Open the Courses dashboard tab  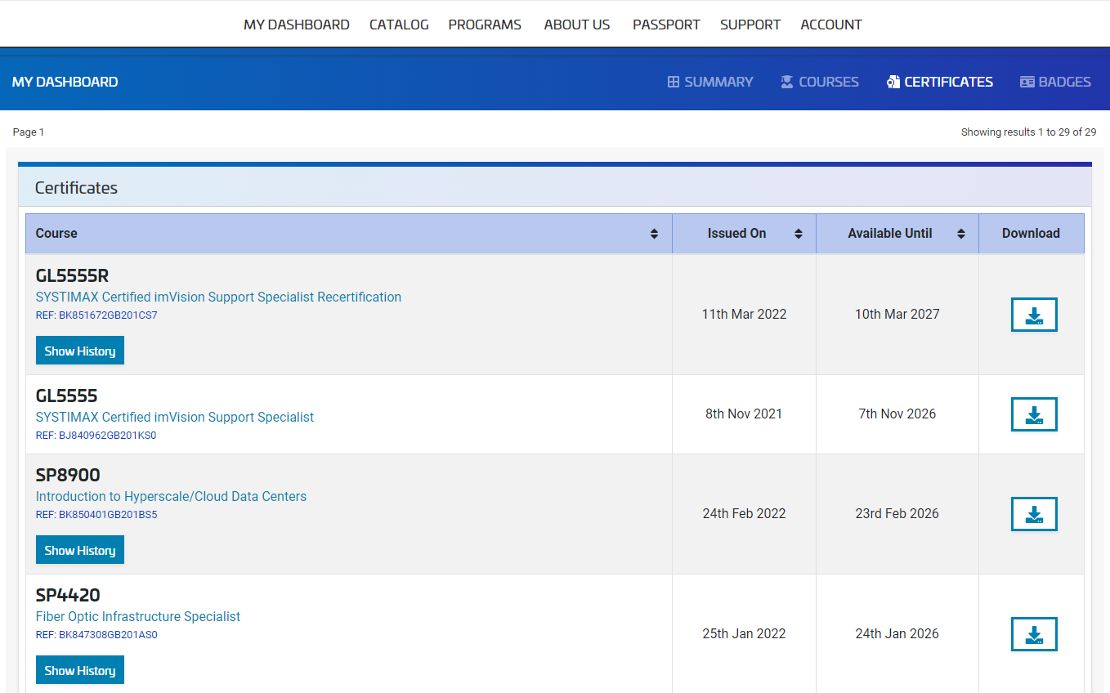click(x=820, y=82)
